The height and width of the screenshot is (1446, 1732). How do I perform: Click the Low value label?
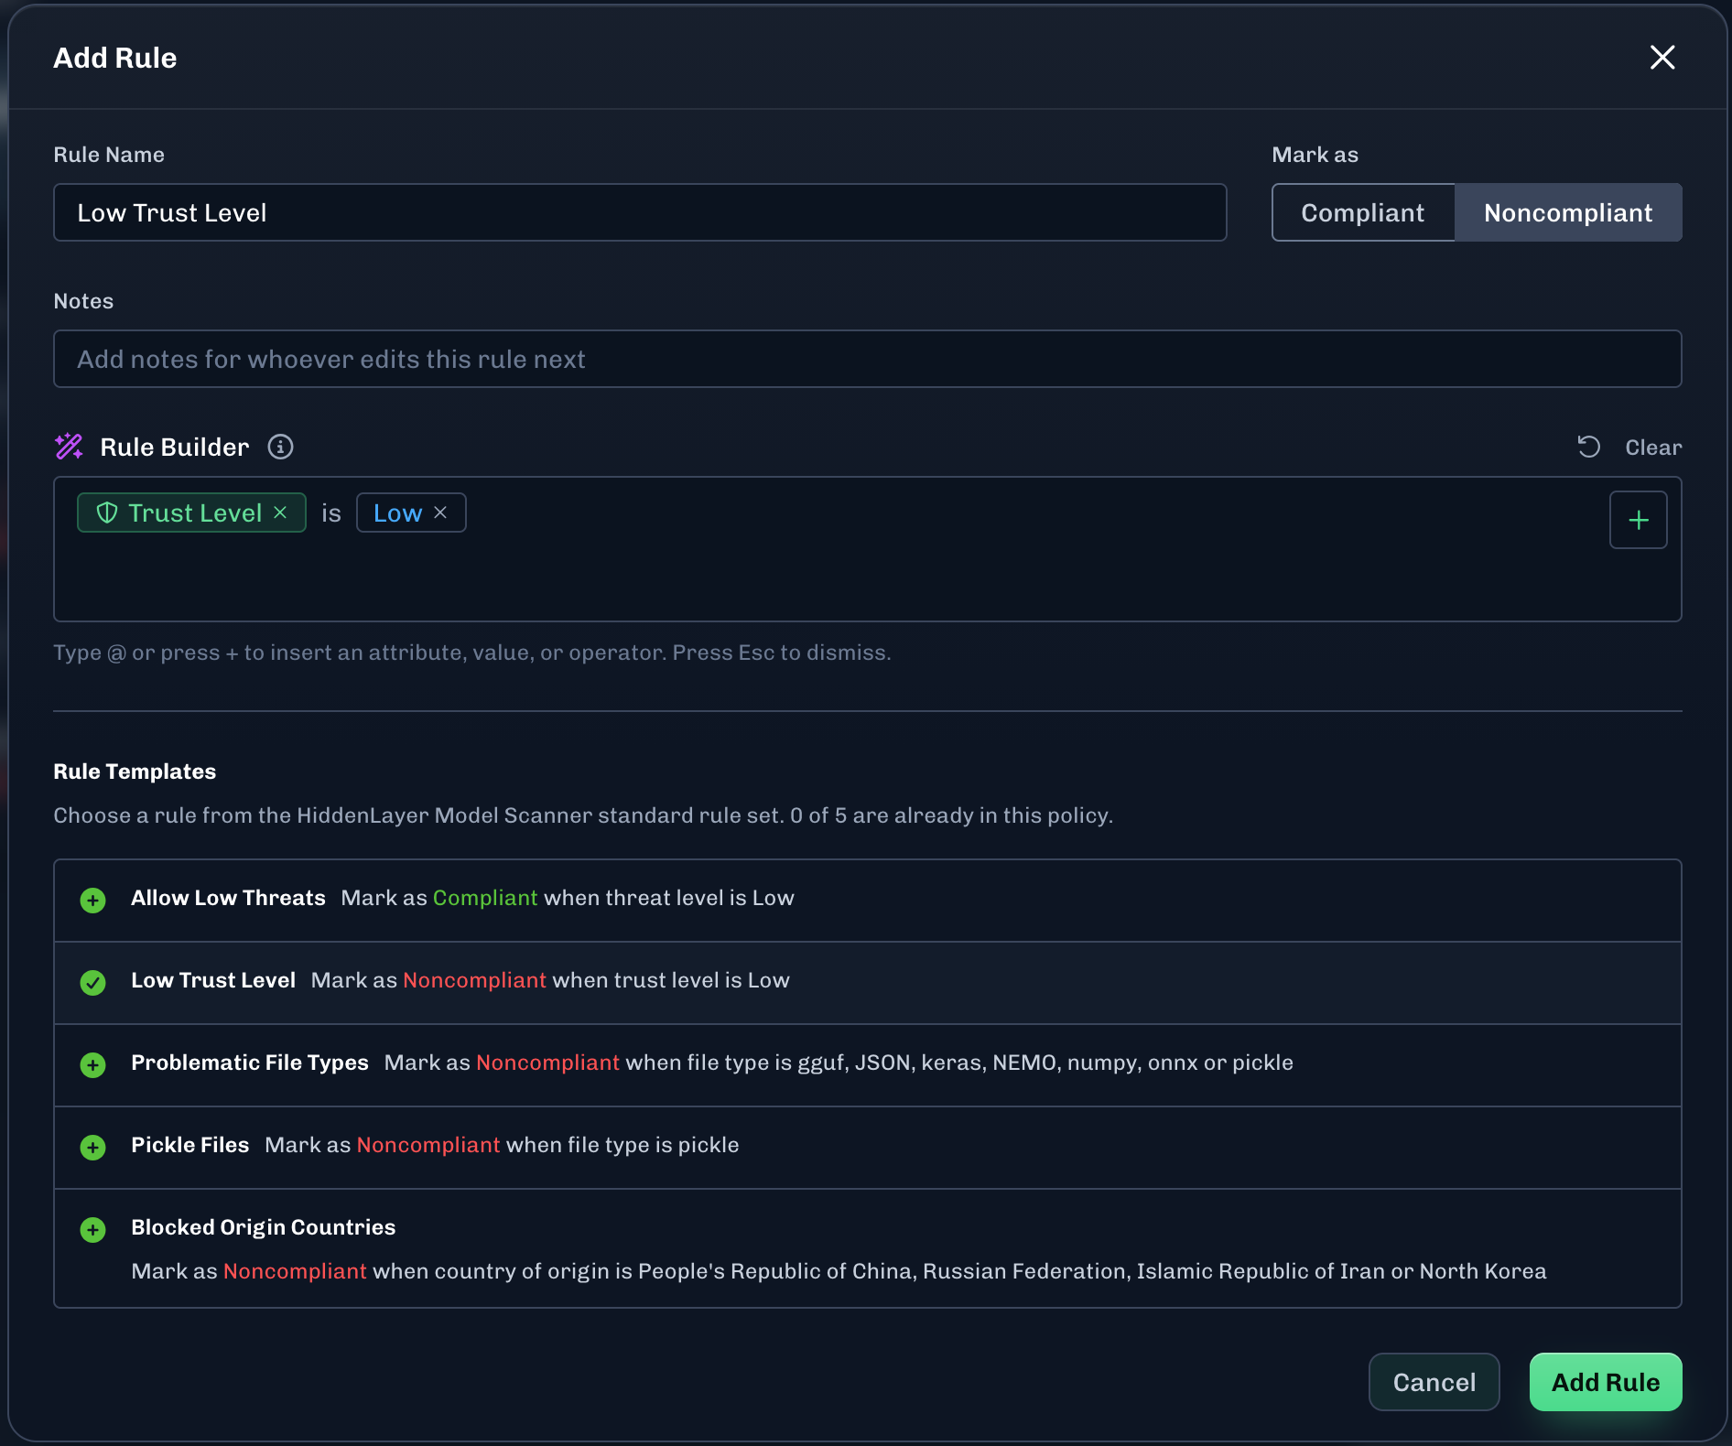point(397,513)
